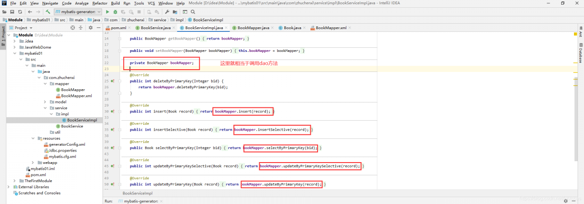Click override gutter icon on line 30
Viewport: 584px width, 204px height.
click(112, 112)
